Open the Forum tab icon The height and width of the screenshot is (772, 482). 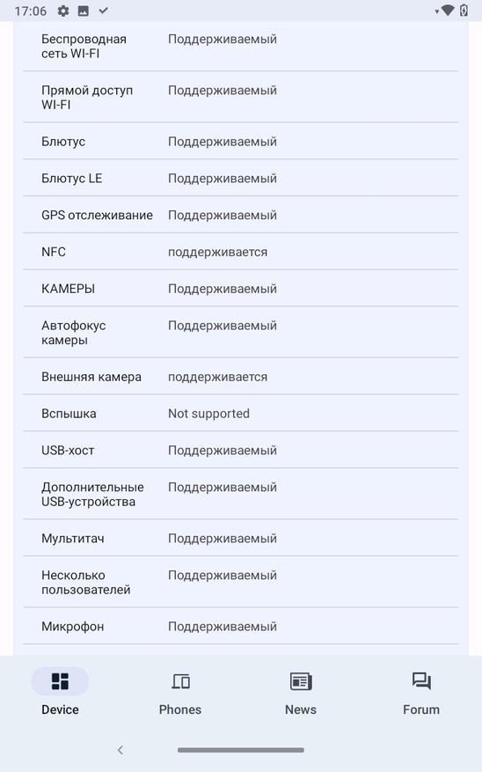pos(421,681)
